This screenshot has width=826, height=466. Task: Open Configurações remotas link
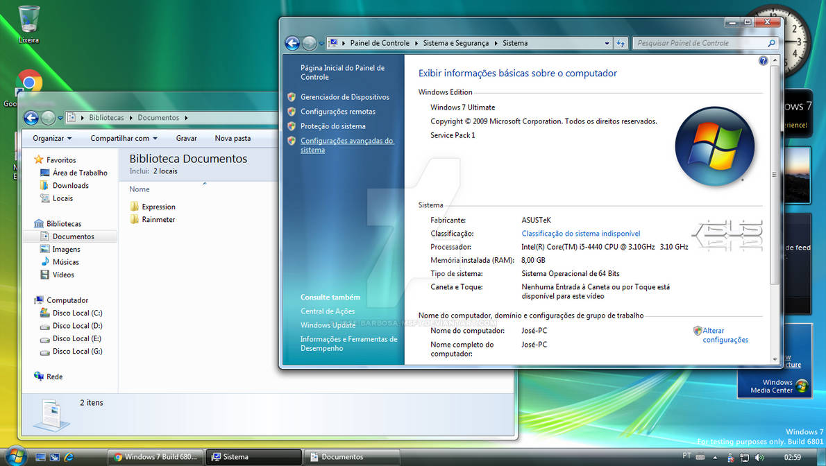(338, 112)
